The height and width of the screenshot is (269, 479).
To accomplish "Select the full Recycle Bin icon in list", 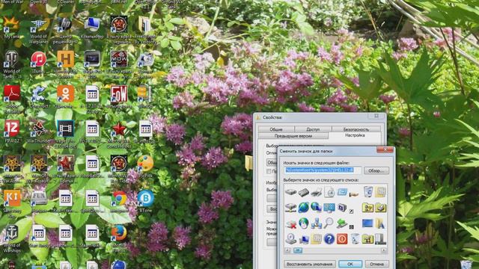I will coord(368,192).
